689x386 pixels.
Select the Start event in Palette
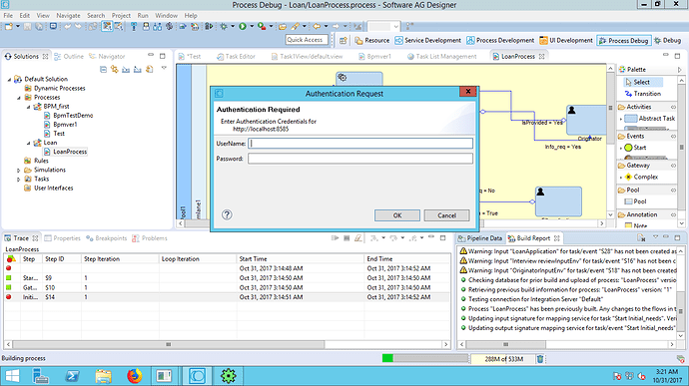(635, 148)
